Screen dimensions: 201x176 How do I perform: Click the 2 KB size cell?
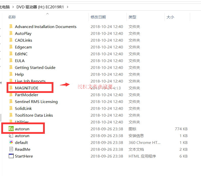point(184,149)
